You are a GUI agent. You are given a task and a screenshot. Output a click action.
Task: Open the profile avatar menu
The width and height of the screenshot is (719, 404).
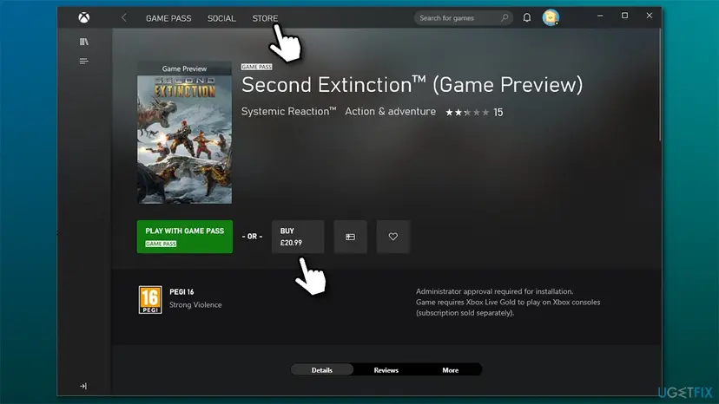(551, 17)
